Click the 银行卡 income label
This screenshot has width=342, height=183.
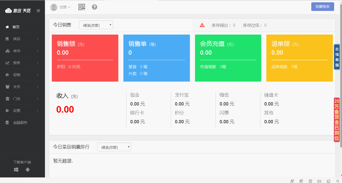(x=137, y=113)
